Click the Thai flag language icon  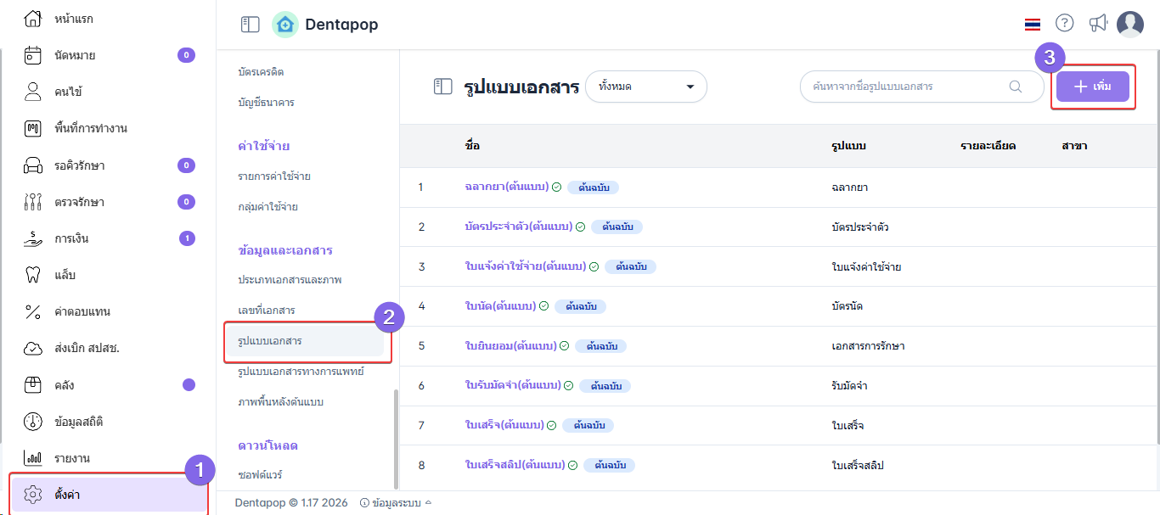pos(1033,25)
